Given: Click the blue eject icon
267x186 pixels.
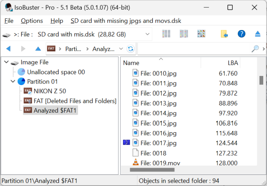Looking at the screenshot, I should [258, 34].
